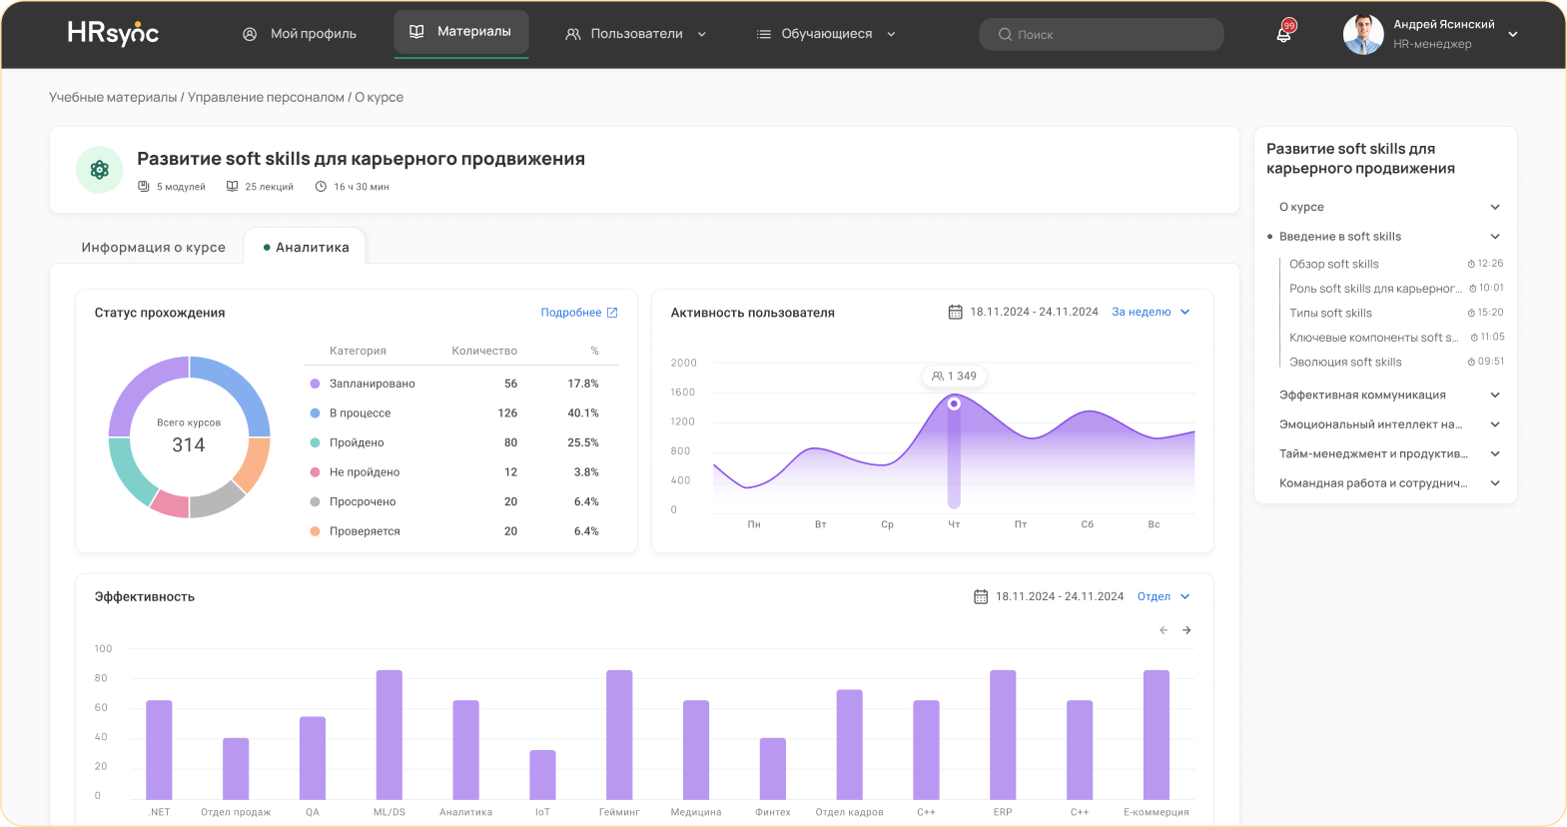Click the Отдел продаж chart bar

(x=236, y=768)
